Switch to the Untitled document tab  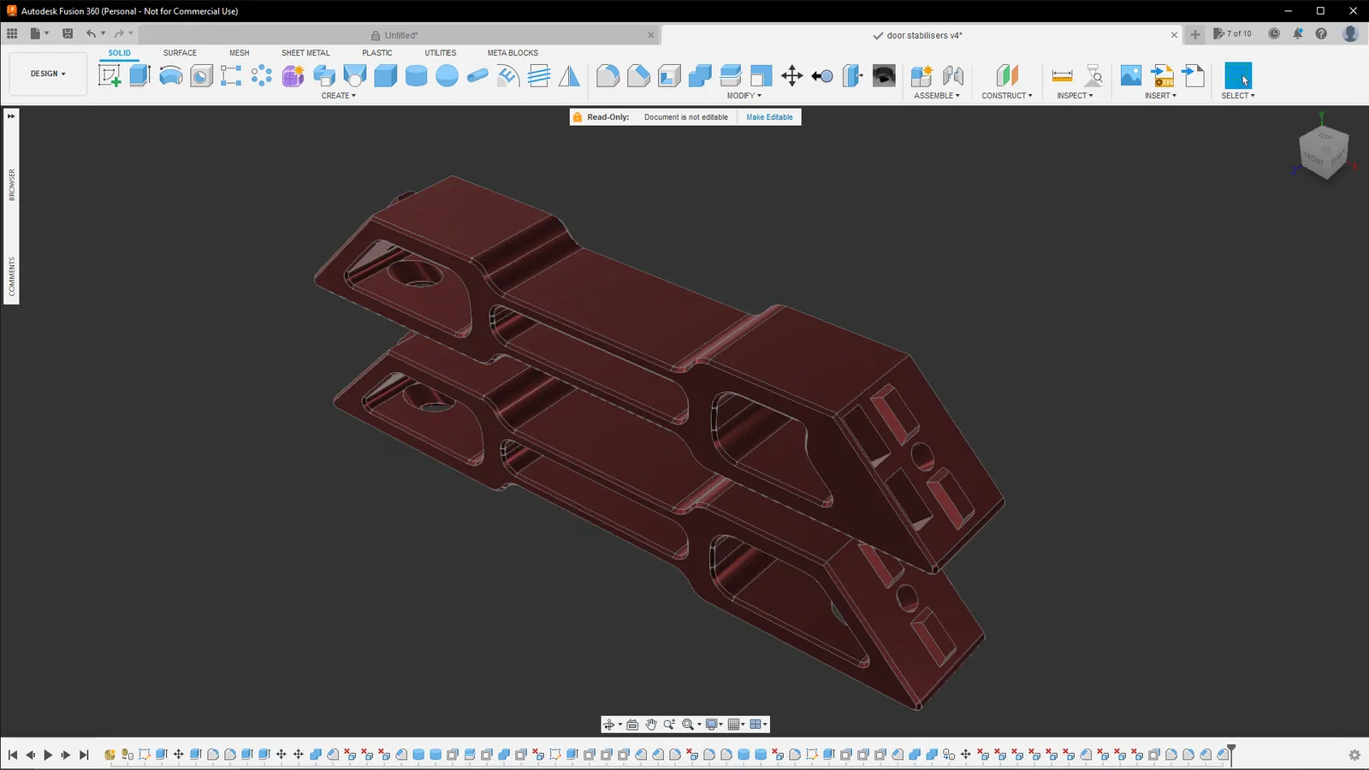[x=400, y=35]
